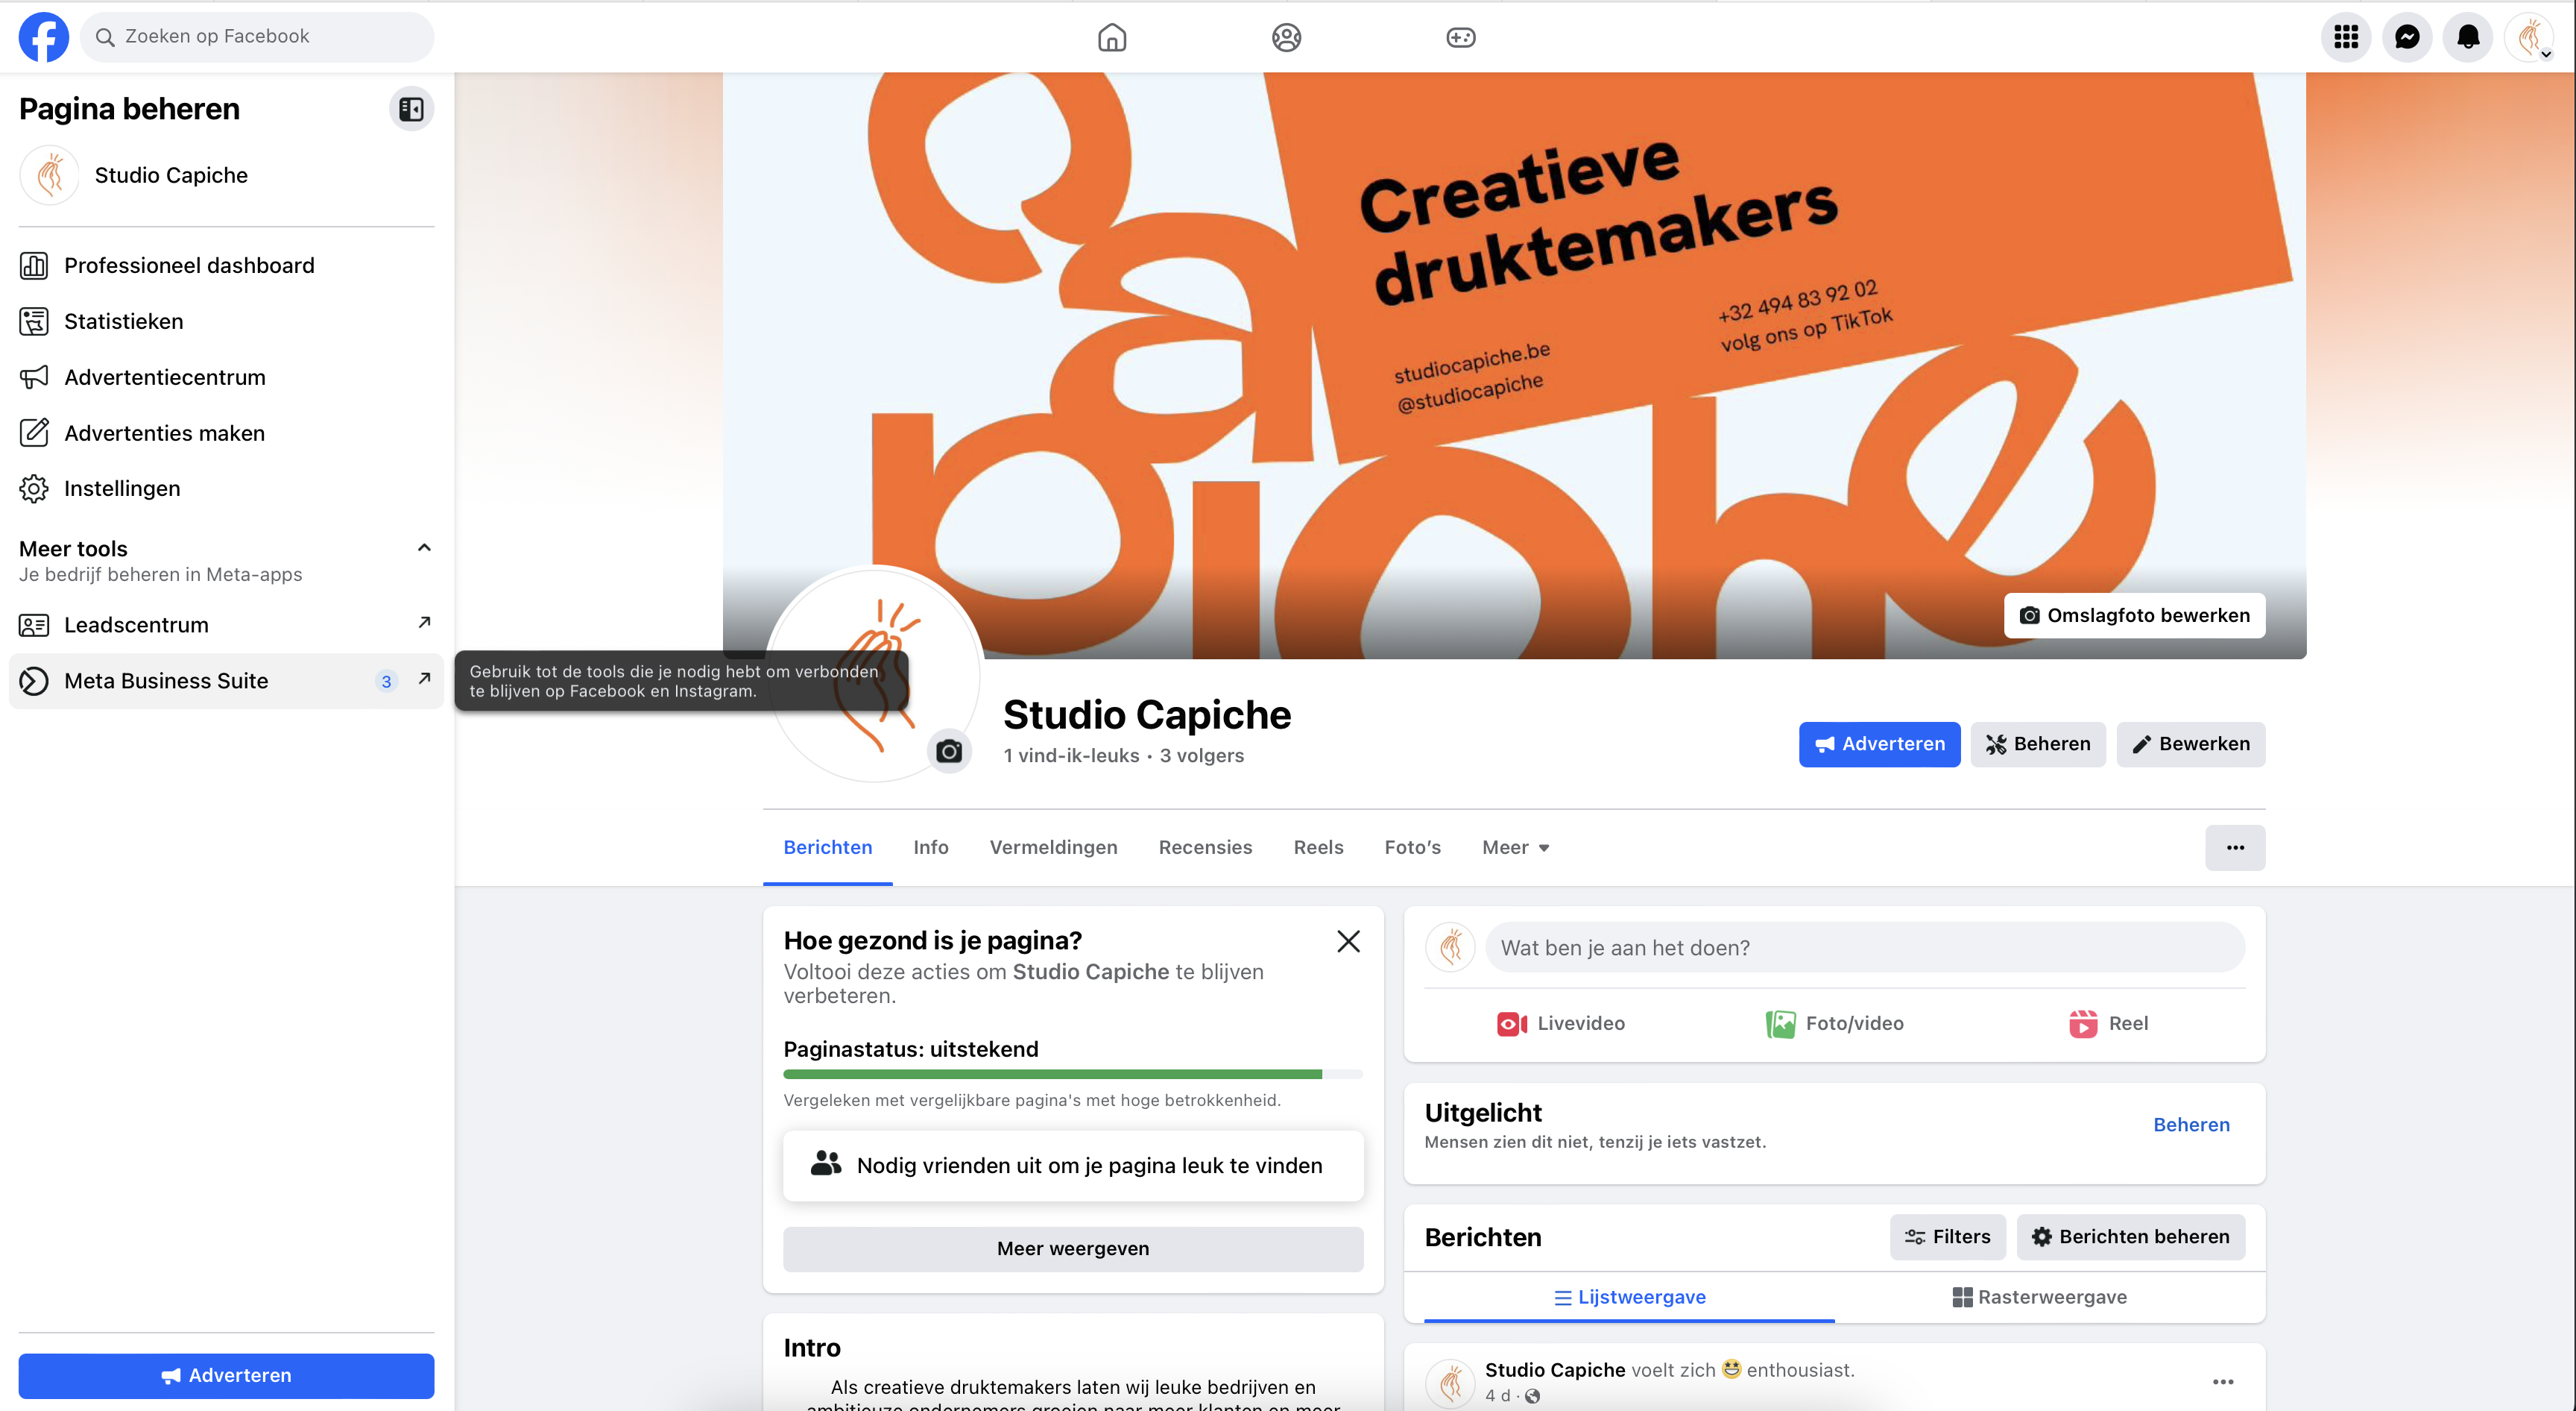Click the blue Adverteren button in sidebar
The width and height of the screenshot is (2576, 1411).
[x=226, y=1375]
